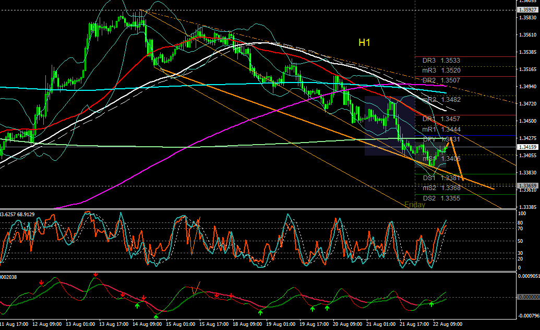This screenshot has height=330, width=540.
Task: Select the 12 Aug 09:00 time label
Action: 47,324
